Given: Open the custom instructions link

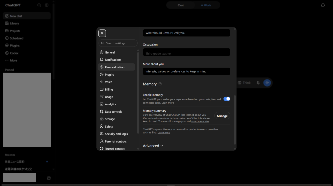Looking at the screenshot, I should pyautogui.click(x=158, y=118).
